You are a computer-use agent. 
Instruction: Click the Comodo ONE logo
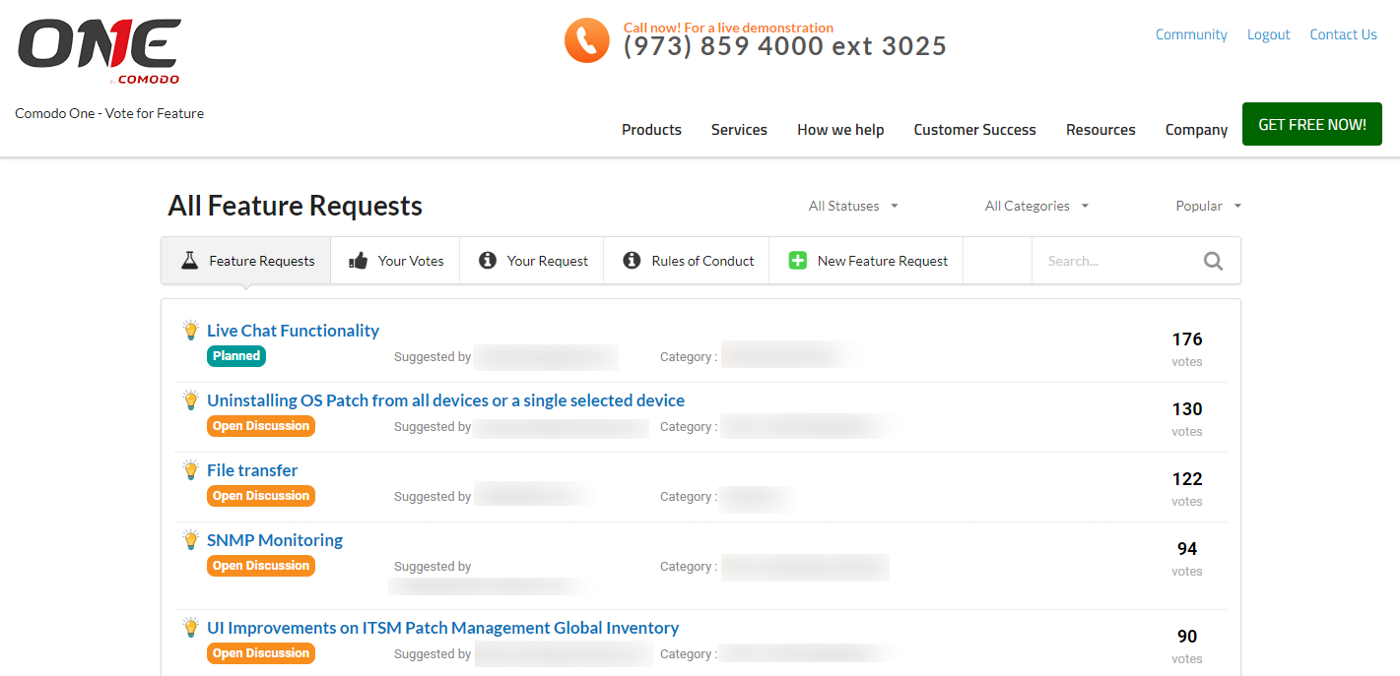click(100, 51)
